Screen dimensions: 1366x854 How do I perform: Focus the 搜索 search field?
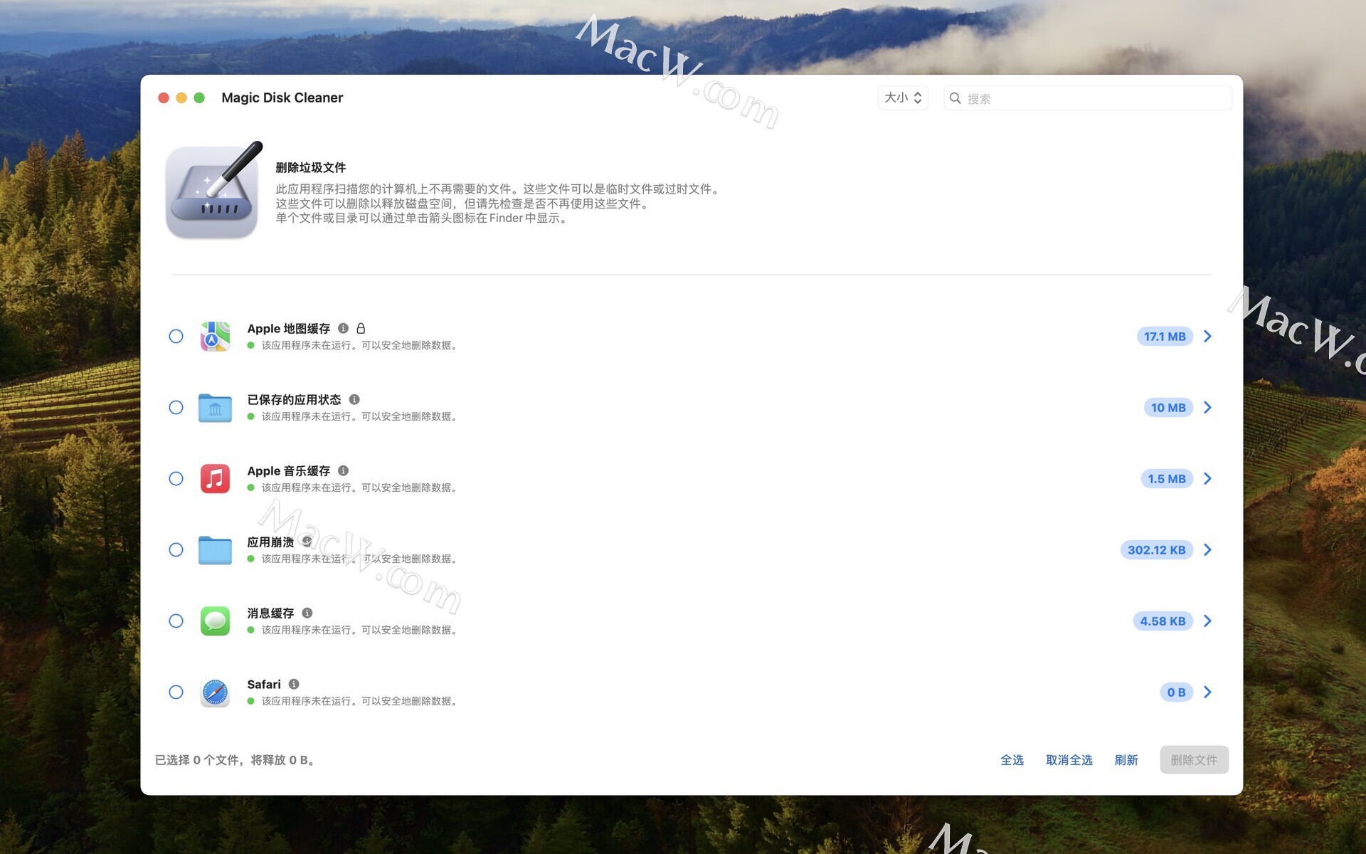tap(1088, 98)
